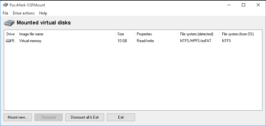Click the R: drive icon in list
Viewport: 266px width, 126px height.
[x=8, y=41]
